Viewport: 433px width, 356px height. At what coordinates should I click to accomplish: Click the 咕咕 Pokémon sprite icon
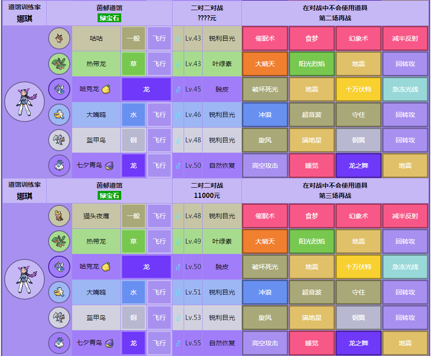click(x=59, y=38)
